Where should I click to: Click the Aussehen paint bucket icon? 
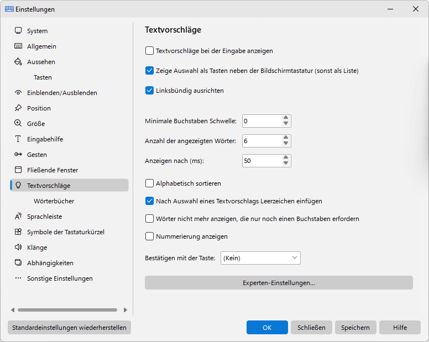tap(18, 61)
